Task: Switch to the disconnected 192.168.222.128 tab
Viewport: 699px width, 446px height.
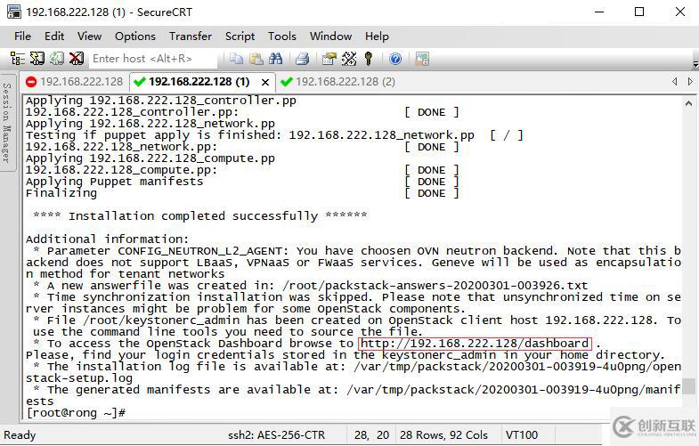Action: click(75, 82)
